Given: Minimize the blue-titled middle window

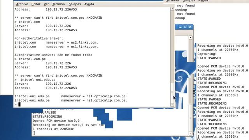Looking at the screenshot, I should [180, 27].
